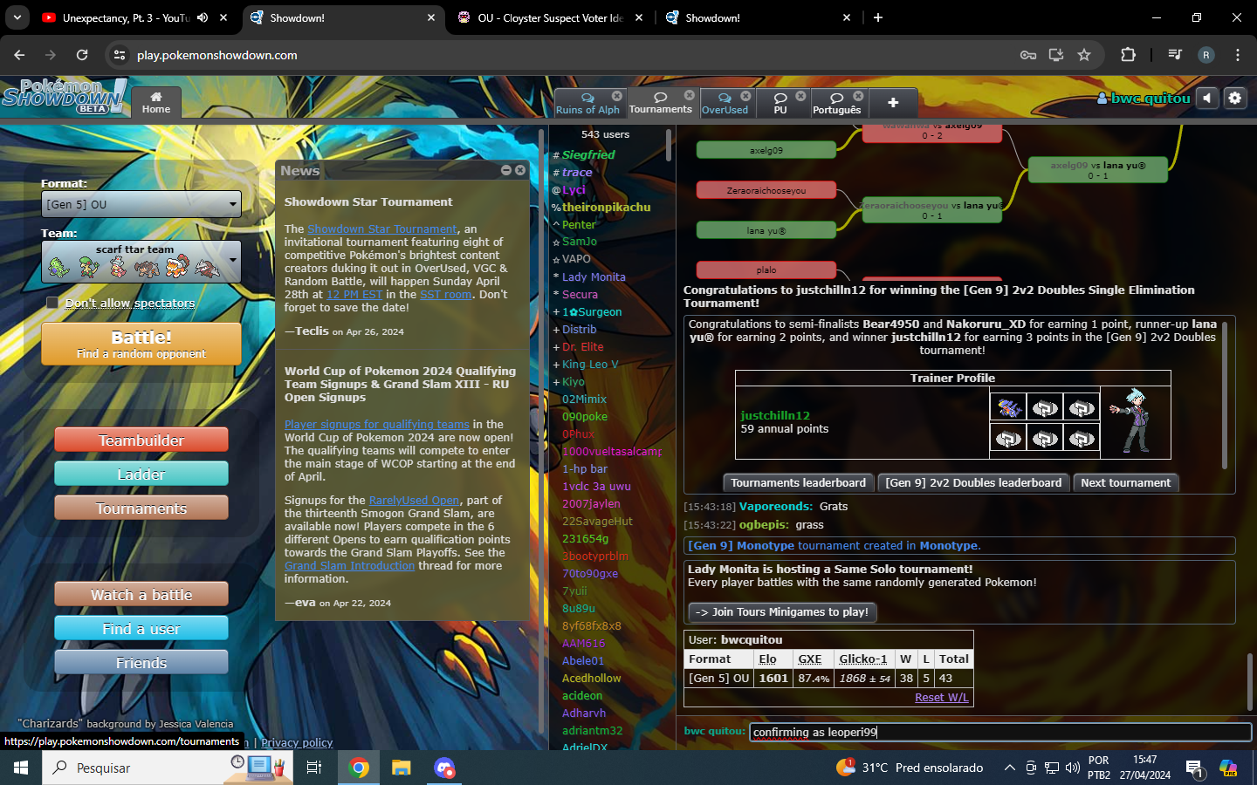The width and height of the screenshot is (1257, 785).
Task: Mute the YouTube tab audio icon
Action: click(x=203, y=17)
